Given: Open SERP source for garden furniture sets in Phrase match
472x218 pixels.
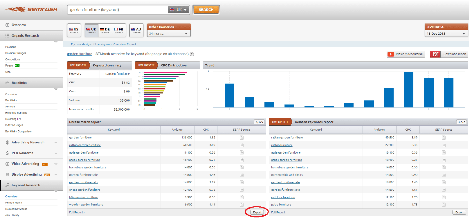Looking at the screenshot, I should (x=242, y=182).
